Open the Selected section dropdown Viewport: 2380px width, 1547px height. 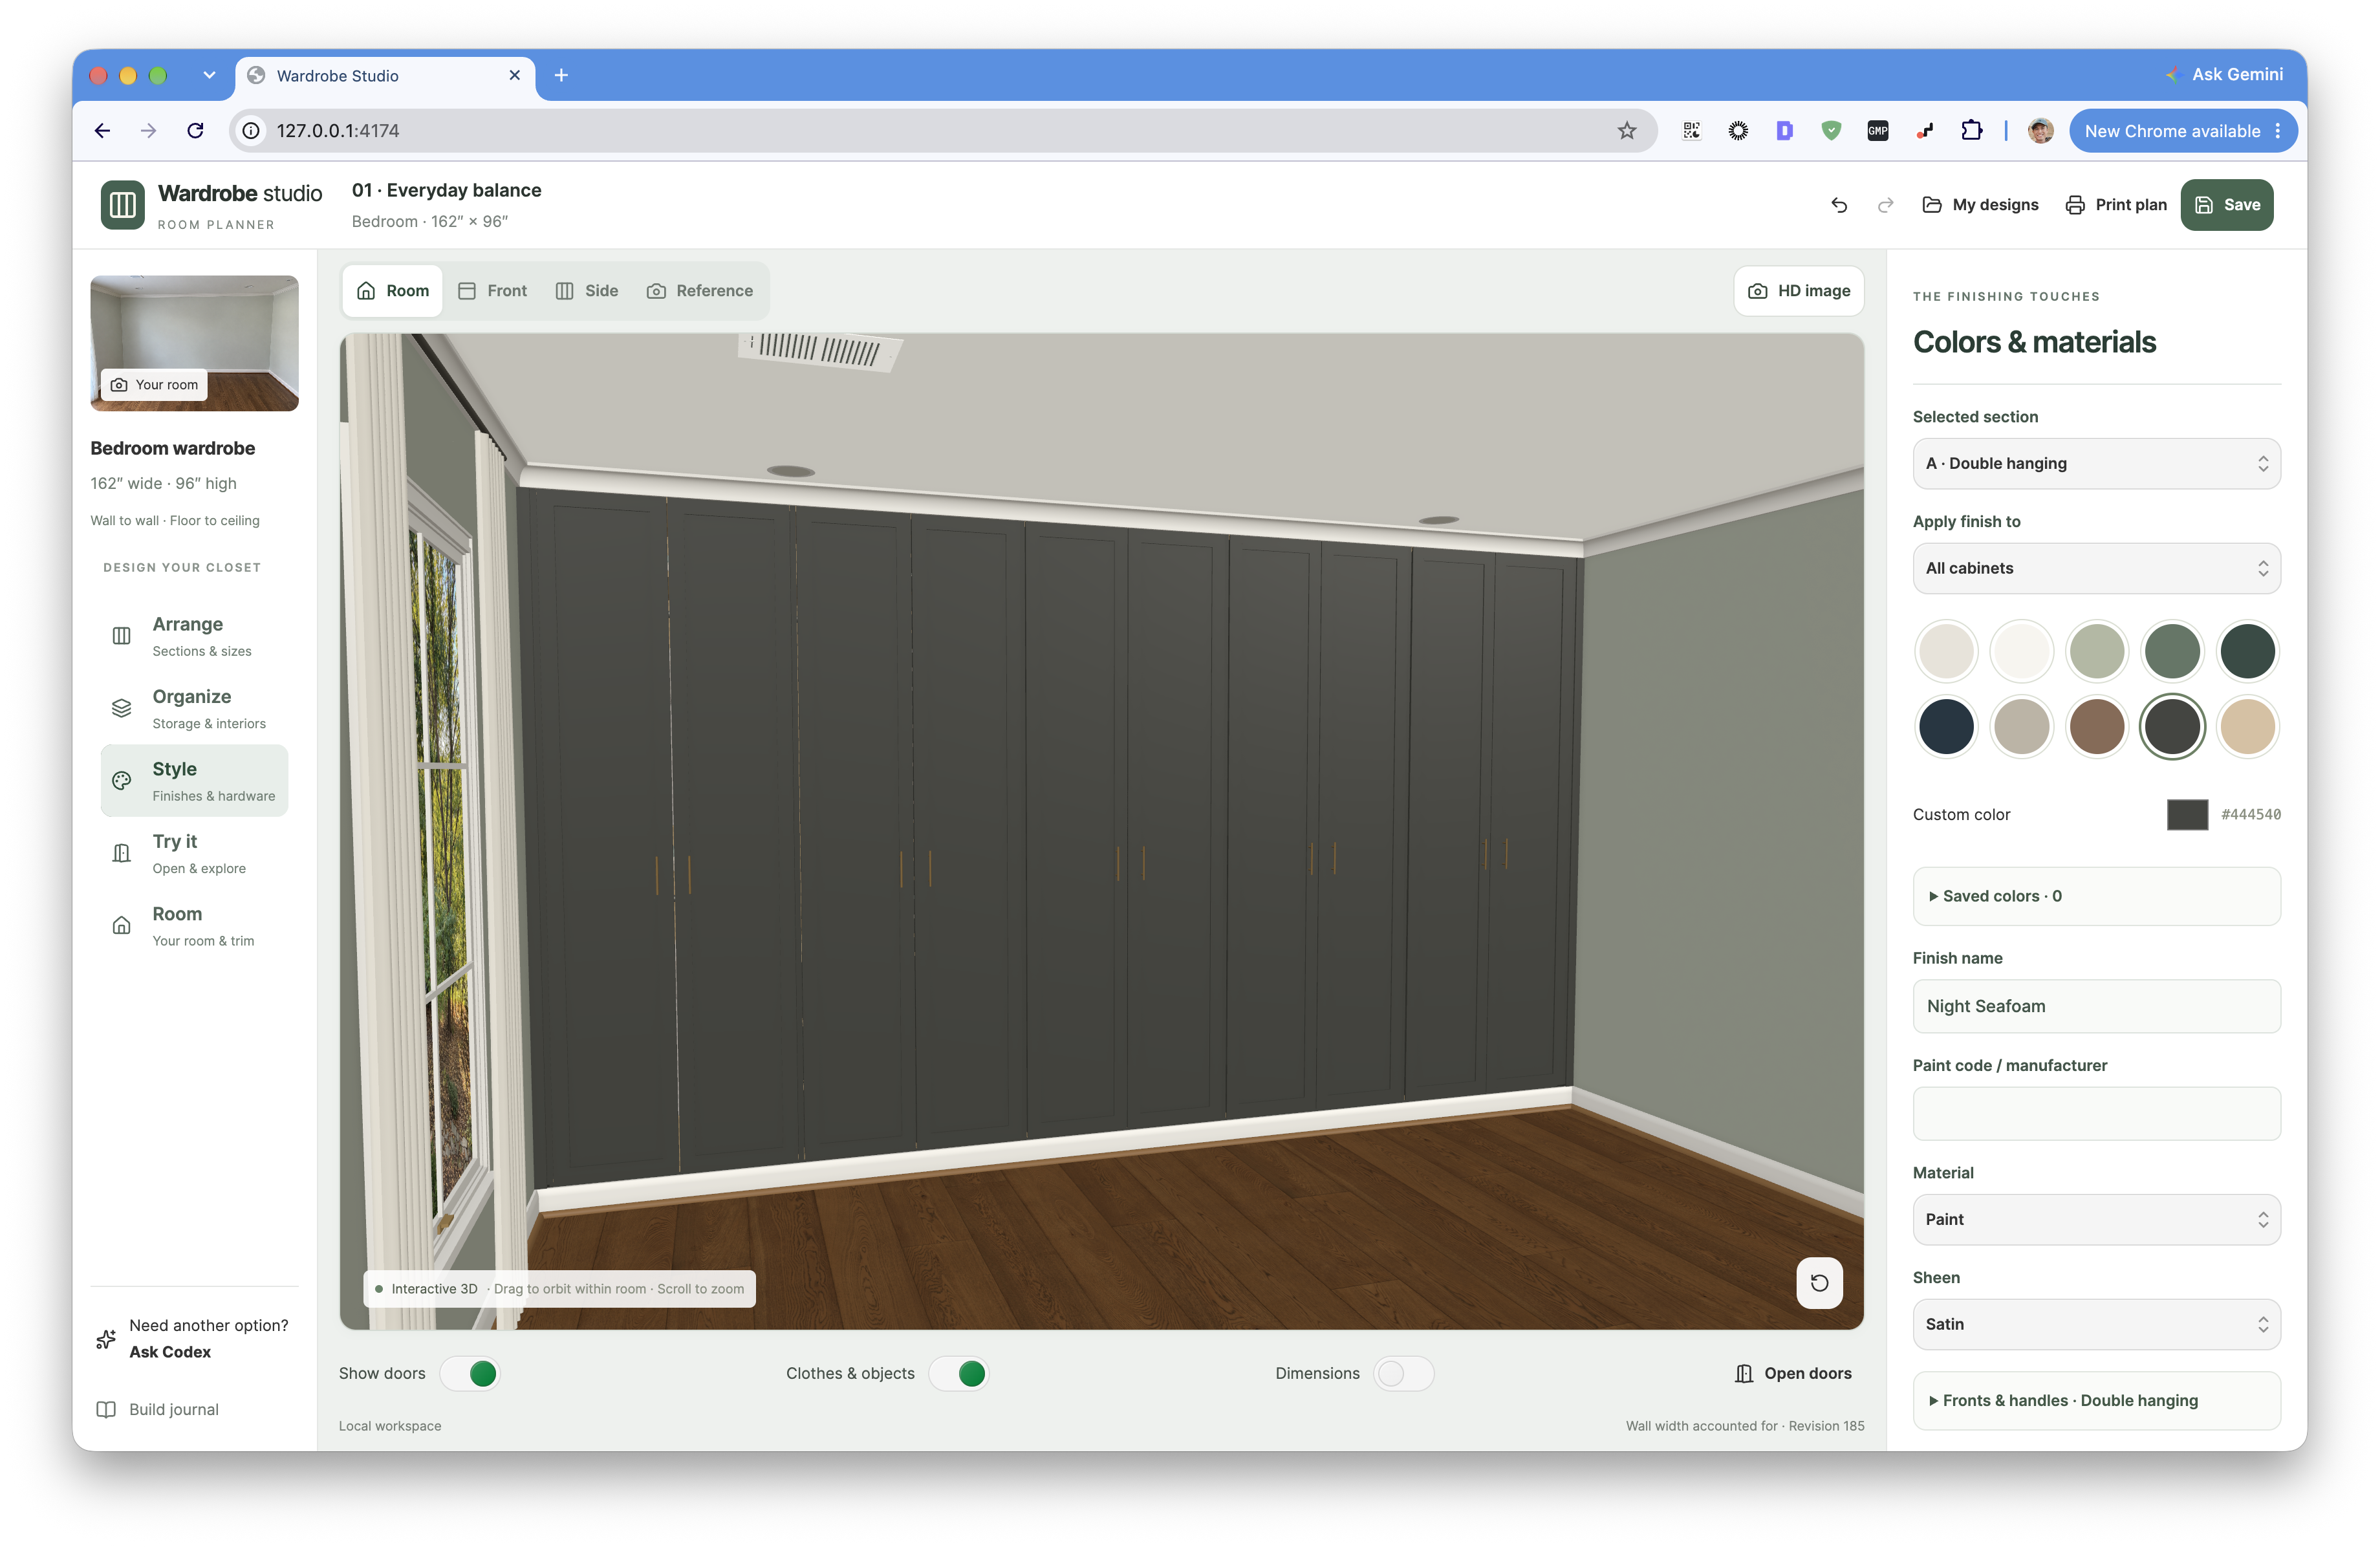pos(2096,464)
